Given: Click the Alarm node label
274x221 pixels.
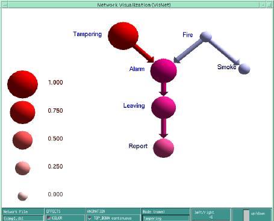Looking at the screenshot, I should [137, 69].
